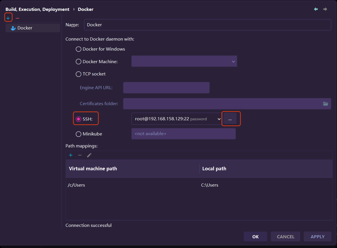The height and width of the screenshot is (248, 337).
Task: Cancel the settings dialog
Action: tap(286, 237)
